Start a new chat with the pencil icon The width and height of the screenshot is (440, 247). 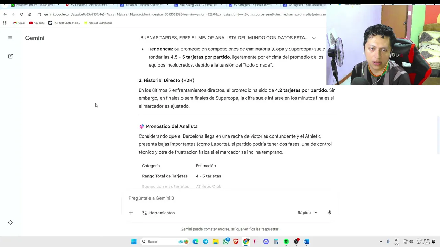(10, 56)
